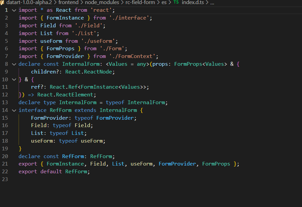Click the FormInstance identifier on line 2

coord(65,18)
